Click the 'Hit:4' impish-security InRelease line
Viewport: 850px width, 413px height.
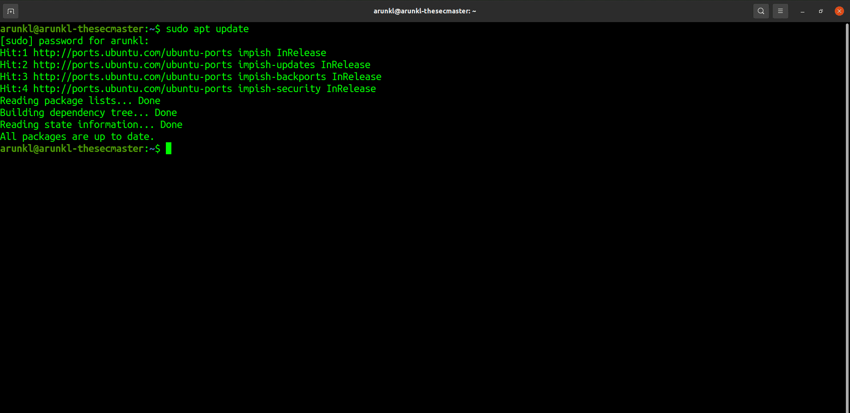click(188, 89)
